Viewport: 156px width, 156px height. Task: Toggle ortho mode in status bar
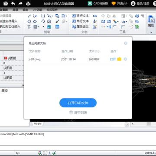pyautogui.click(x=49, y=153)
